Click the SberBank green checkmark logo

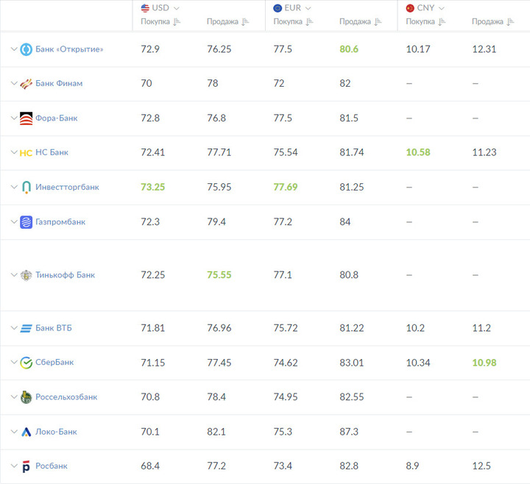pyautogui.click(x=26, y=363)
